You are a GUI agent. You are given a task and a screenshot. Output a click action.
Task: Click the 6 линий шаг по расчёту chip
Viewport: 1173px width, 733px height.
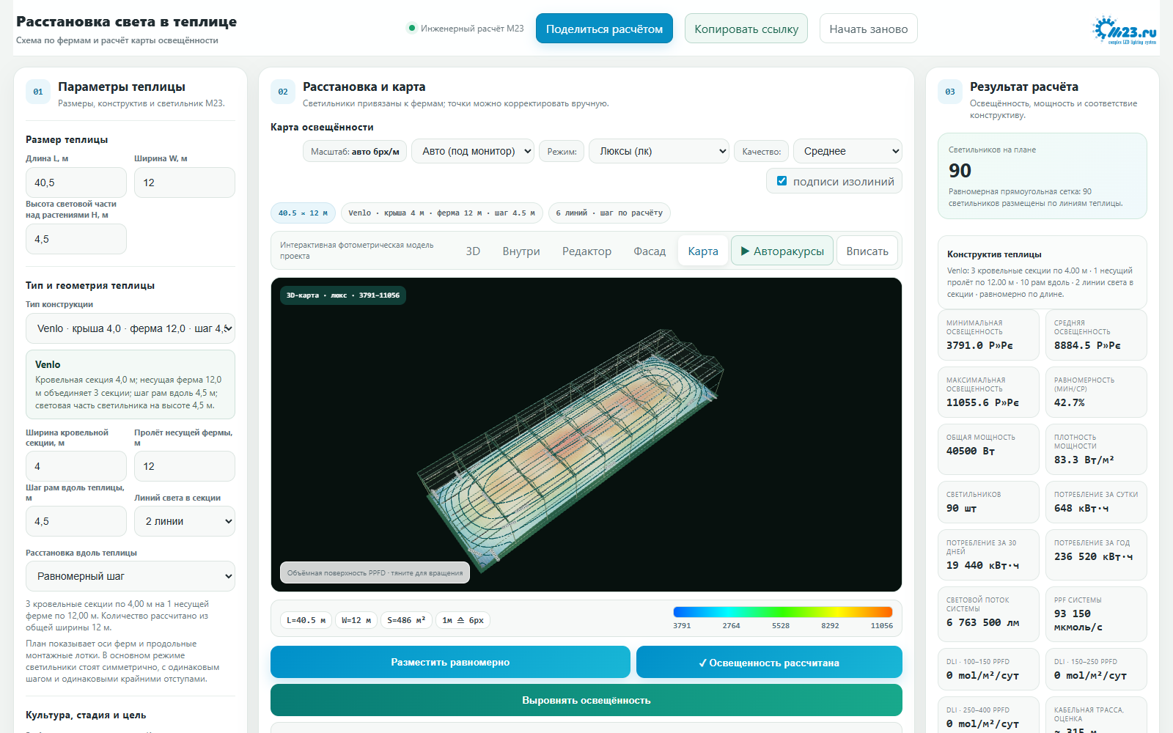click(x=609, y=213)
